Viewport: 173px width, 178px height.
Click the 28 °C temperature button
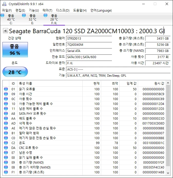click(15, 72)
